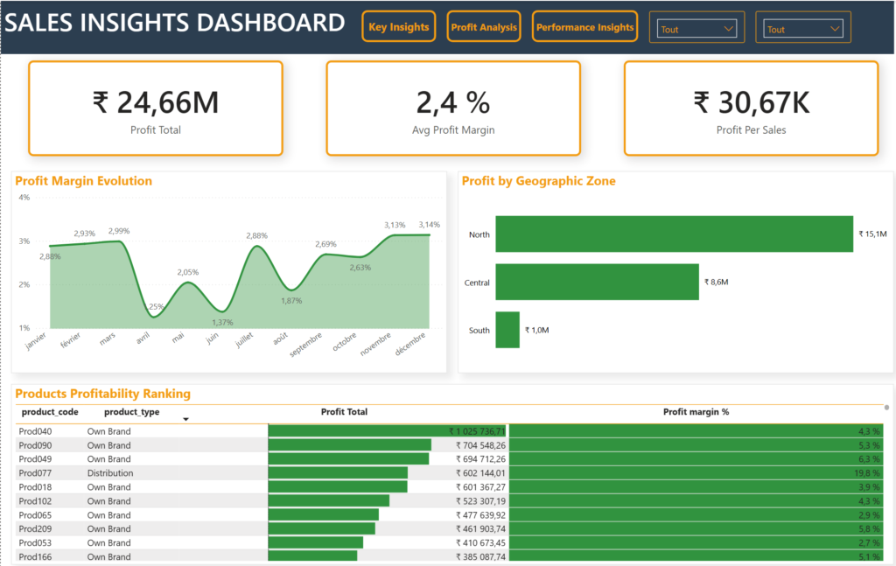Sort the table by Profit Total column
This screenshot has width=896, height=566.
[344, 412]
